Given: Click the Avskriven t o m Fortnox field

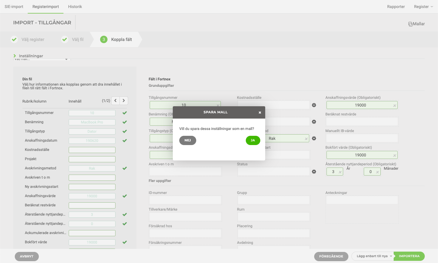Looking at the screenshot, I should click(x=185, y=172).
